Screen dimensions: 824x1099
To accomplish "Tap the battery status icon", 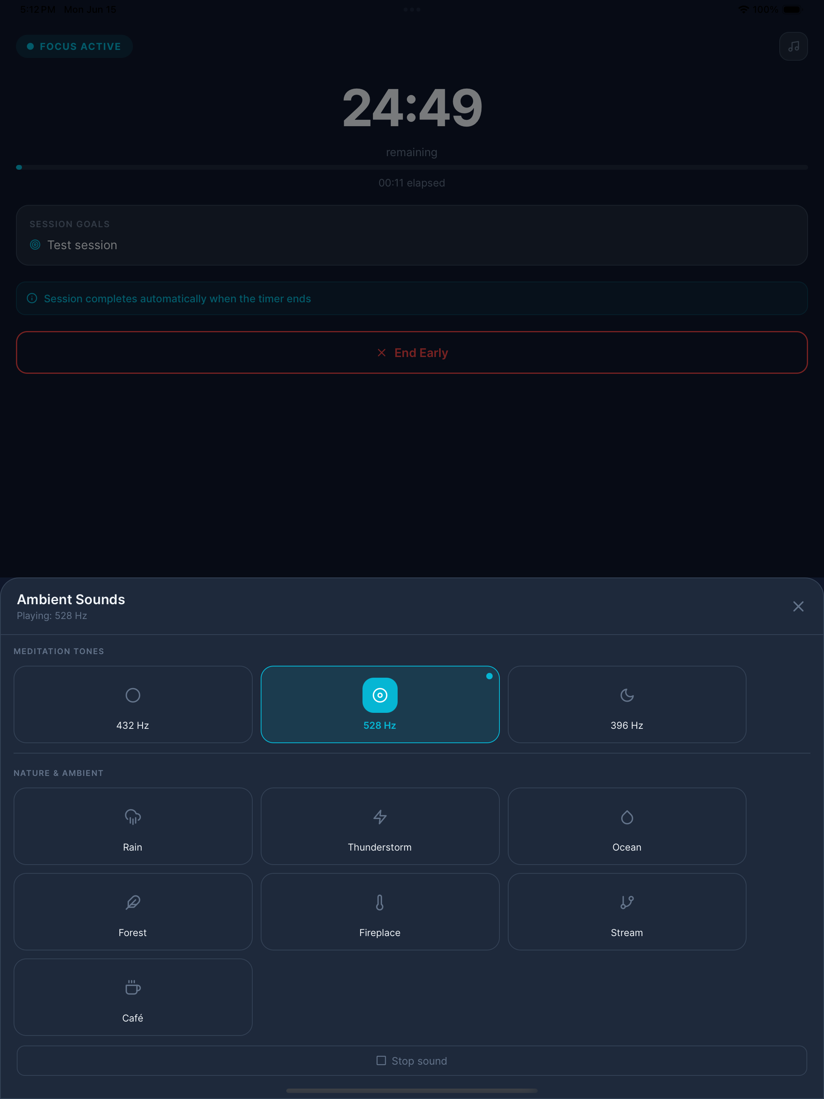I will click(x=793, y=10).
